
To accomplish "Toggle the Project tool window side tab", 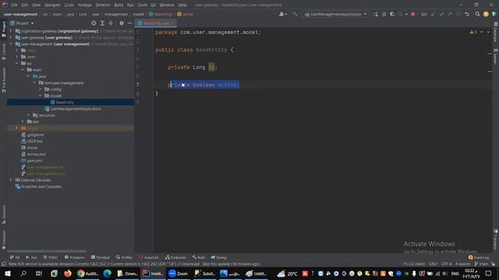I will click(x=4, y=30).
